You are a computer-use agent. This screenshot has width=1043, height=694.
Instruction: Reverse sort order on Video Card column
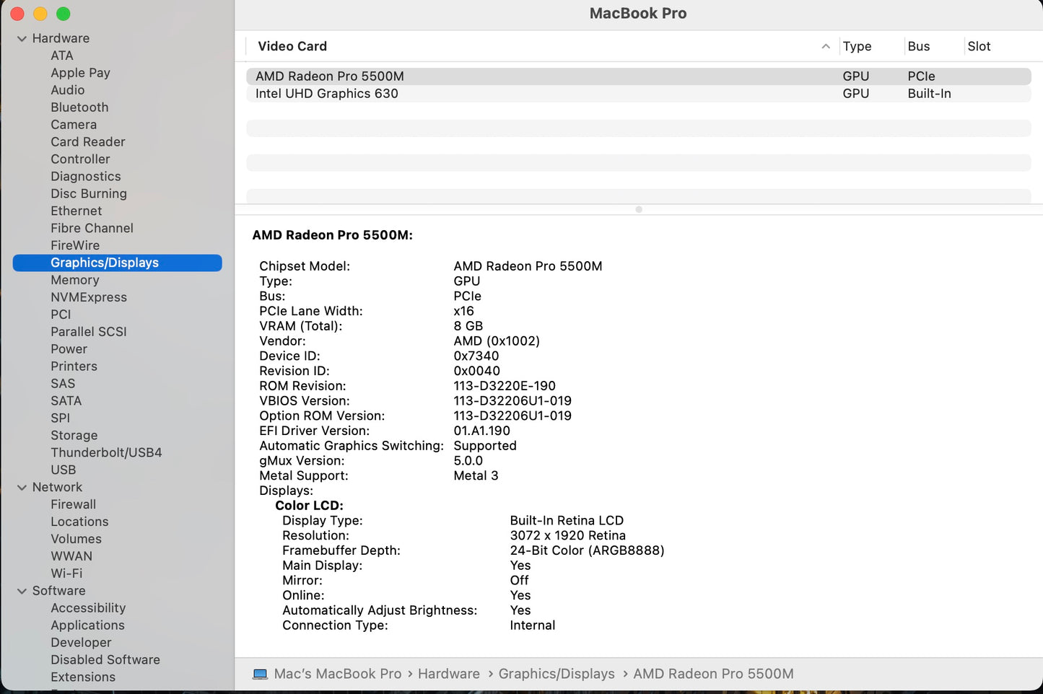click(292, 45)
